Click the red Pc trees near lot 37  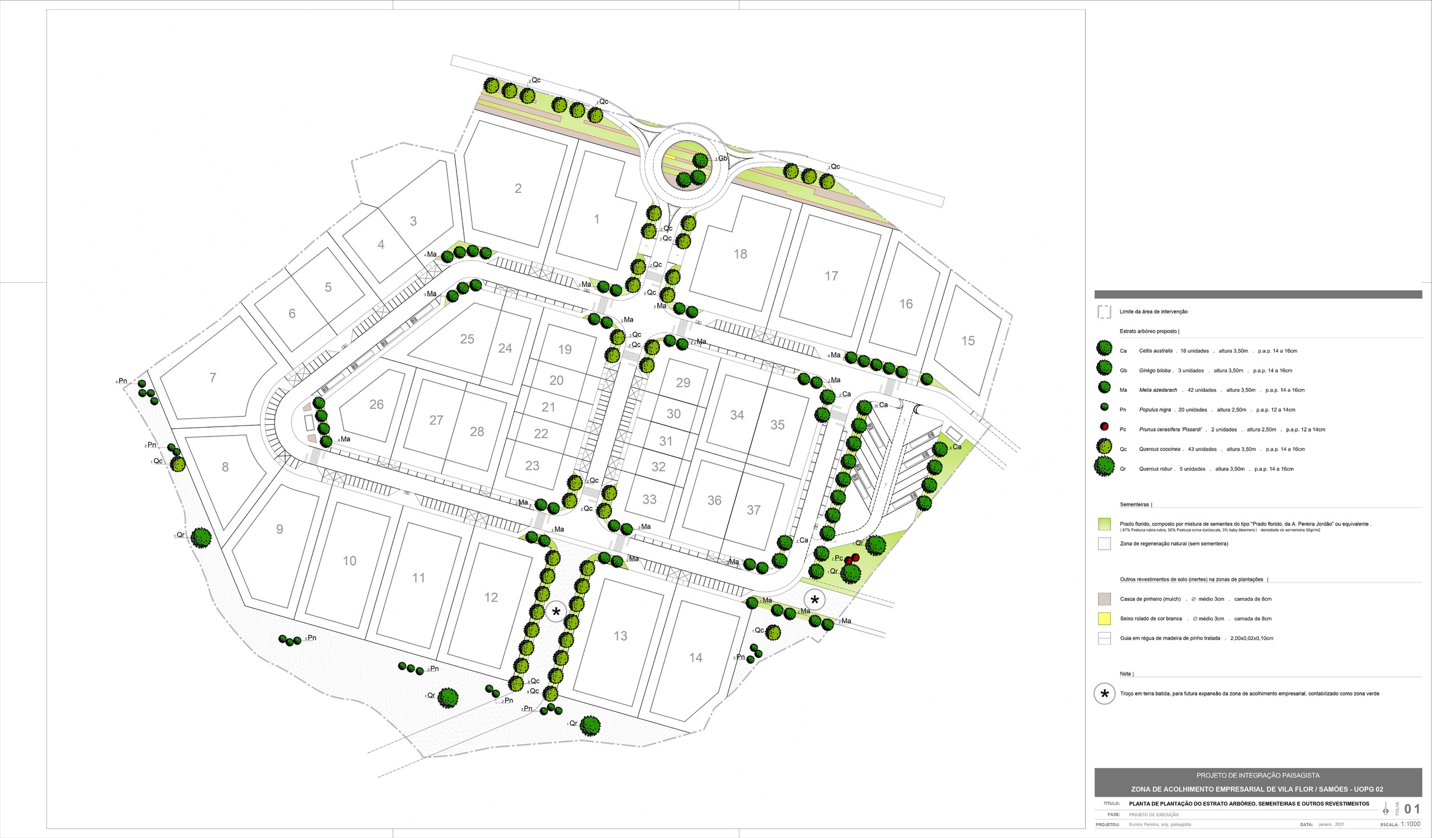(x=852, y=558)
